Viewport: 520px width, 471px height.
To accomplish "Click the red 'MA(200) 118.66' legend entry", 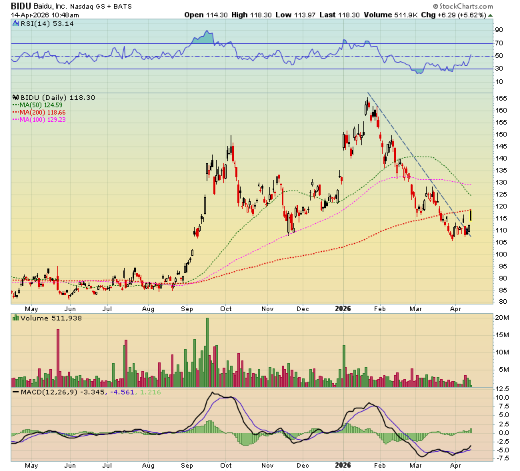I will click(x=39, y=113).
